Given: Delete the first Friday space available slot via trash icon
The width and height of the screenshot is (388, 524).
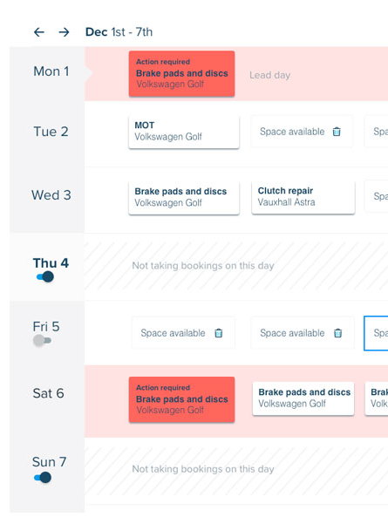Looking at the screenshot, I should click(219, 333).
